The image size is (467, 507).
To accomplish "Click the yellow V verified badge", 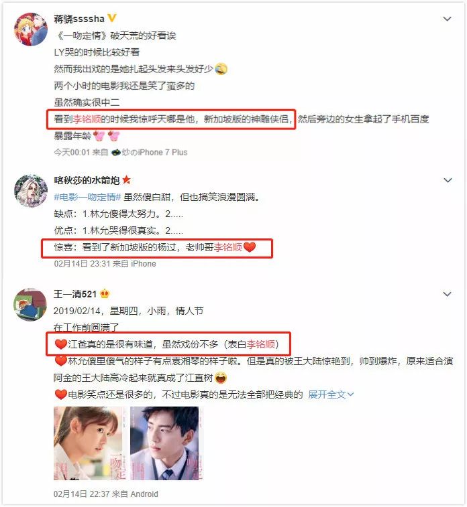I will 112,19.
